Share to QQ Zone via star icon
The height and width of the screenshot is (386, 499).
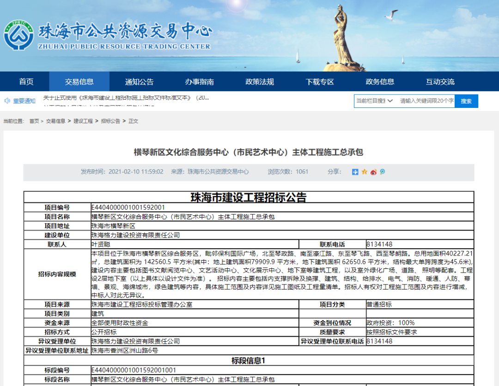365,172
